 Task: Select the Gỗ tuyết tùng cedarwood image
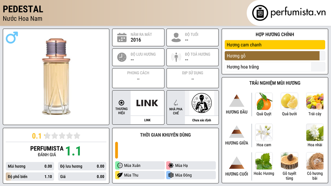pos(289,161)
